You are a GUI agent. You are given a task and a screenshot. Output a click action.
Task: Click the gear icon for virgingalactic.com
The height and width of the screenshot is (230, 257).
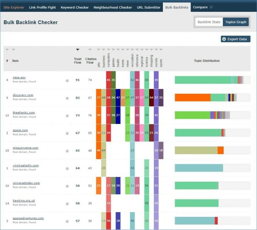pos(67,168)
